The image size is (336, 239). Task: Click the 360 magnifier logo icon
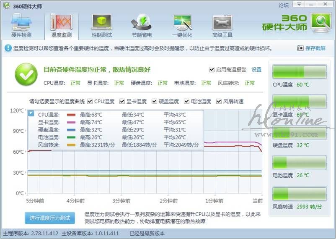[x=320, y=23]
